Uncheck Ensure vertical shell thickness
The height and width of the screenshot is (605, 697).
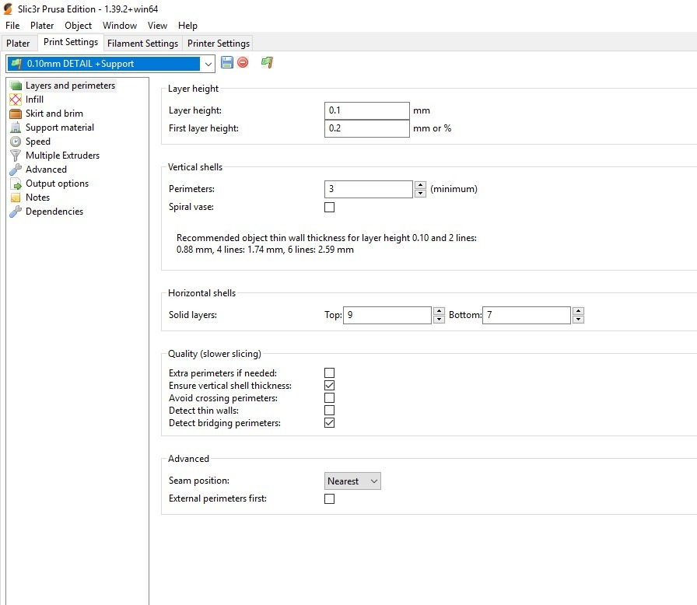pos(329,386)
